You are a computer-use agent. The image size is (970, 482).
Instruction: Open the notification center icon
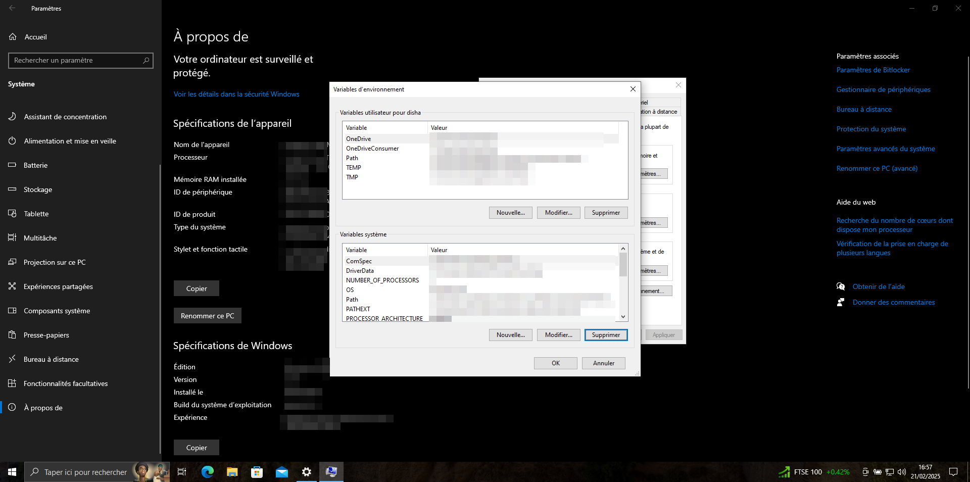click(x=953, y=472)
